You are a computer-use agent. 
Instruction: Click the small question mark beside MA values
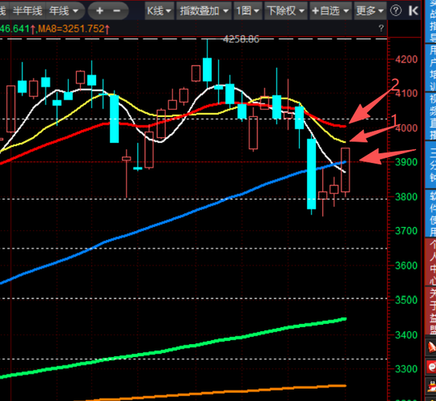point(381,28)
